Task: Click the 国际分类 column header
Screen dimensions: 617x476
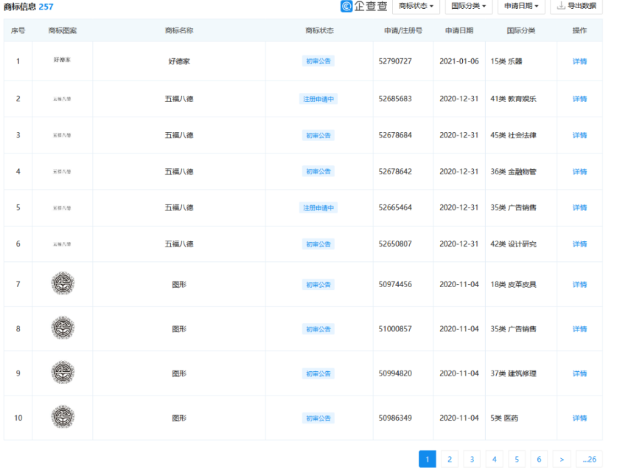Action: click(521, 30)
